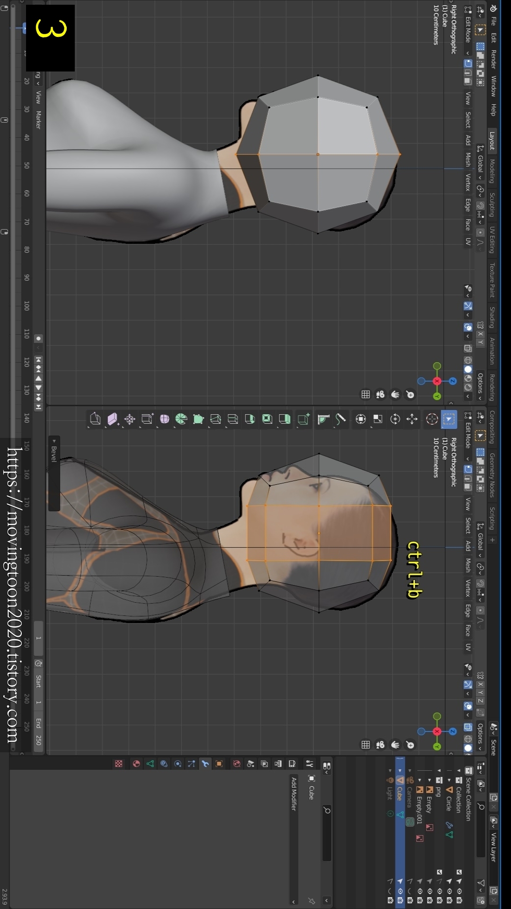Open Options dropdown in reference-image viewport
The image size is (511, 909).
click(480, 737)
